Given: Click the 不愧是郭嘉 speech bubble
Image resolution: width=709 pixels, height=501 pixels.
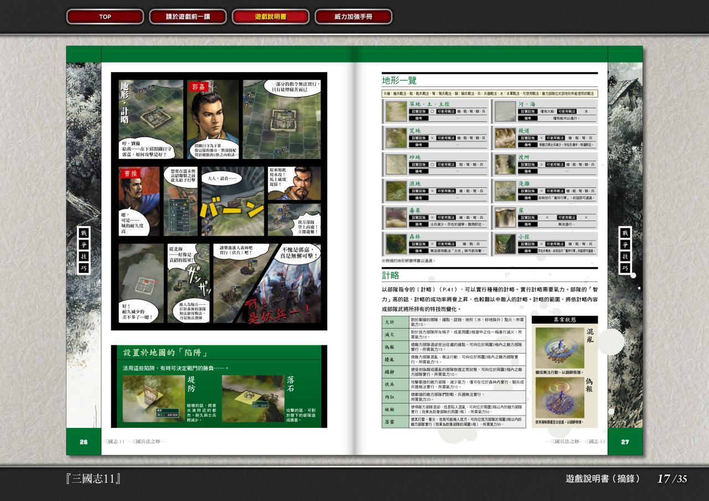Looking at the screenshot, I should tap(300, 253).
